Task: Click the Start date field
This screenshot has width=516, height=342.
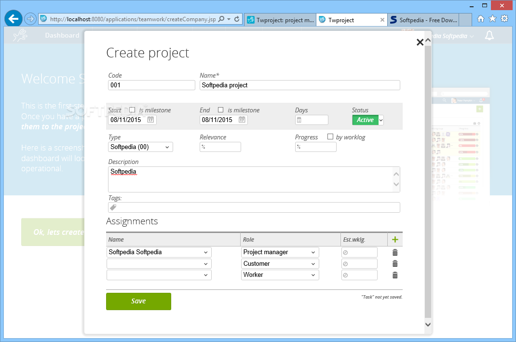Action: pos(127,120)
